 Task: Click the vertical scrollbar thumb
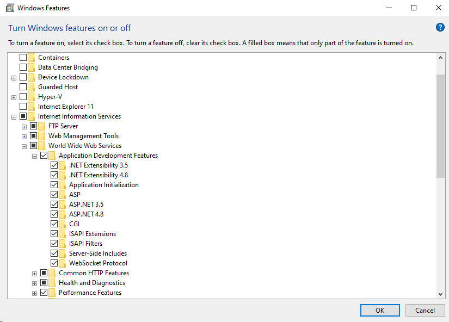440,126
